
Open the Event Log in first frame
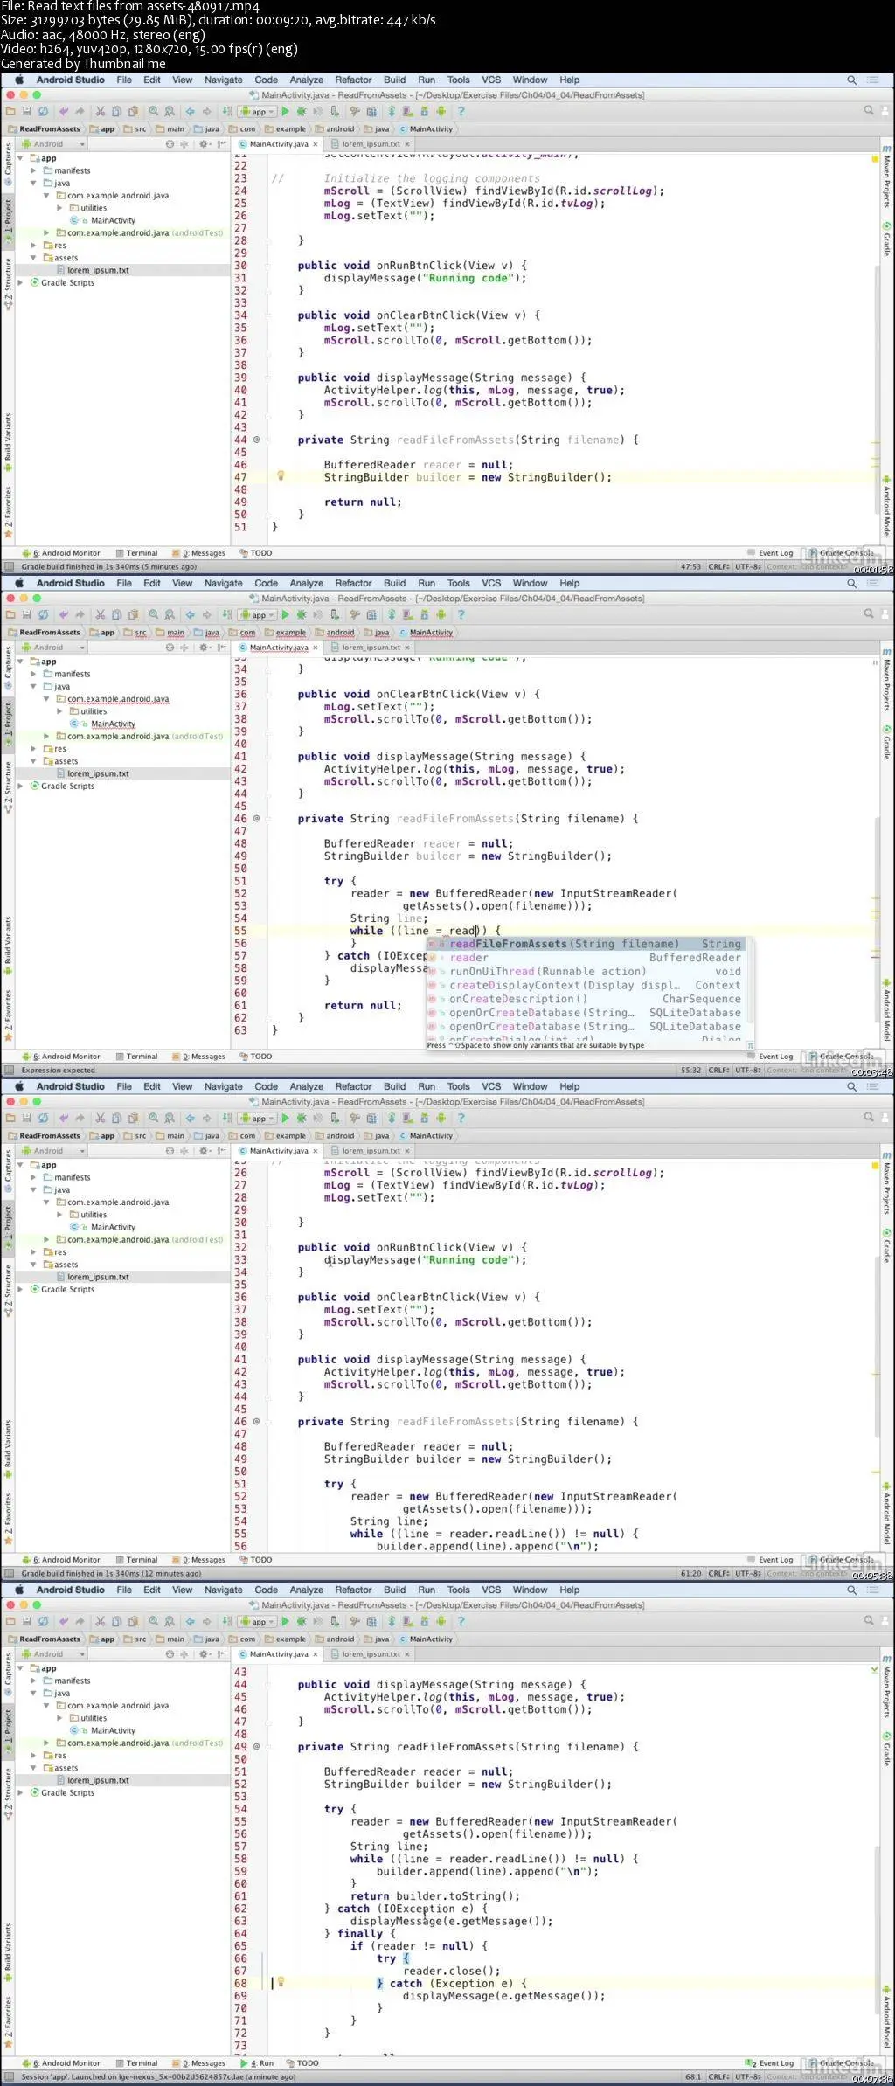tap(771, 553)
